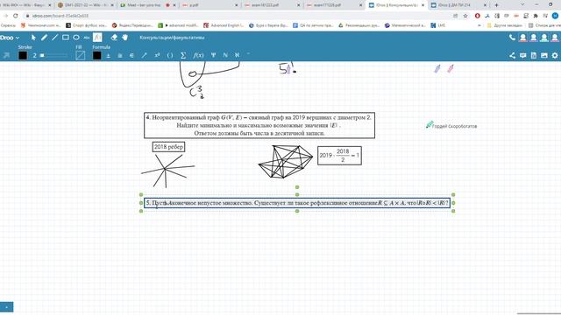Open the arrows formula symbols group
The image size is (561, 315).
(x=144, y=55)
